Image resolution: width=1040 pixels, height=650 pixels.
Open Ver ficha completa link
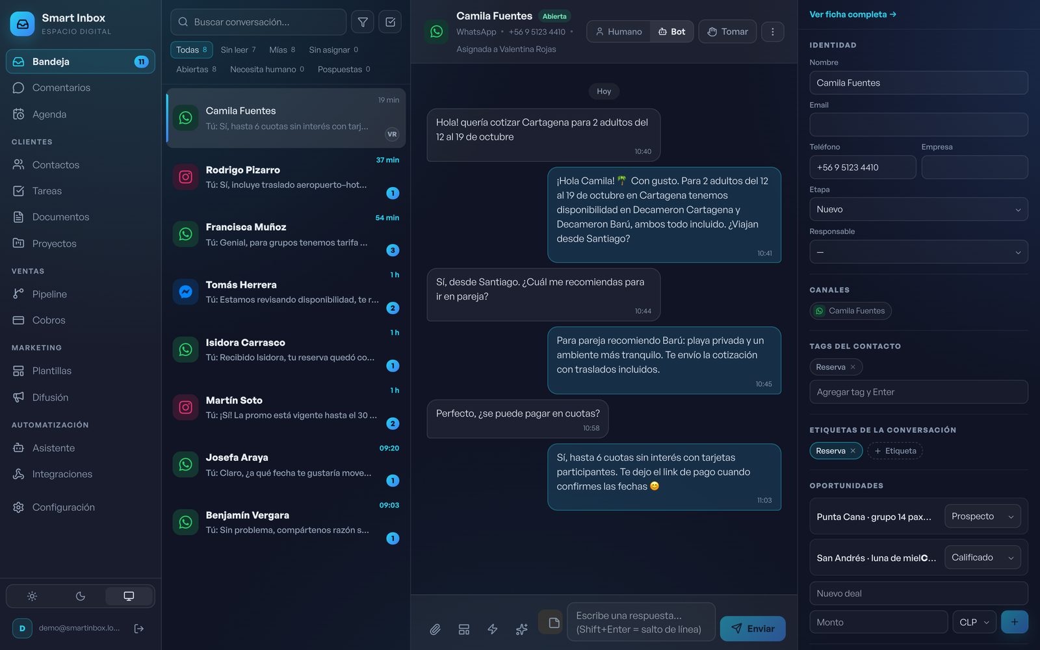coord(853,14)
